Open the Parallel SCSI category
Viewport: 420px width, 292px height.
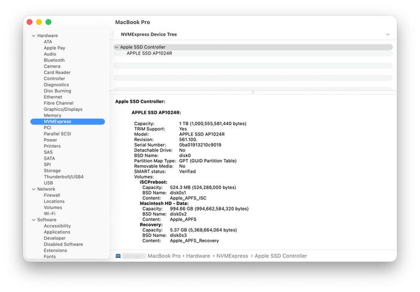tap(58, 134)
